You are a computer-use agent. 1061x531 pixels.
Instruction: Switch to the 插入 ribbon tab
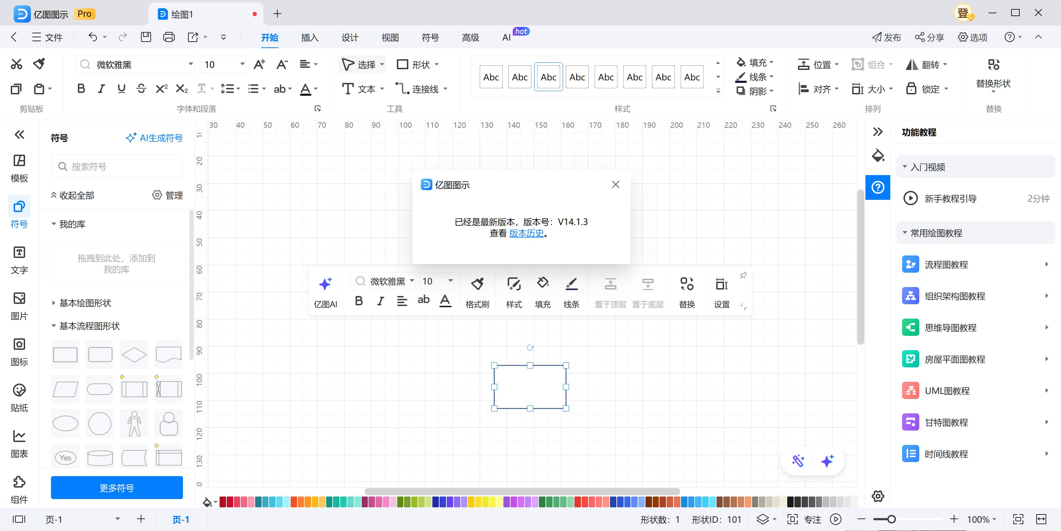pyautogui.click(x=309, y=37)
